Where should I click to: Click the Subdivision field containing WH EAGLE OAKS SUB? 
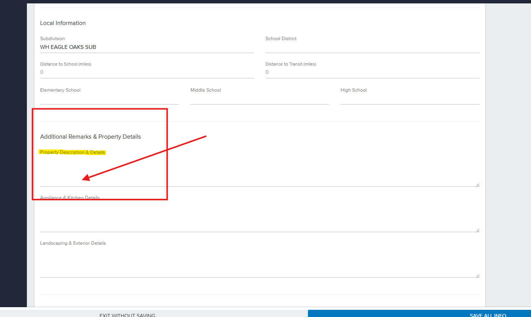(147, 47)
